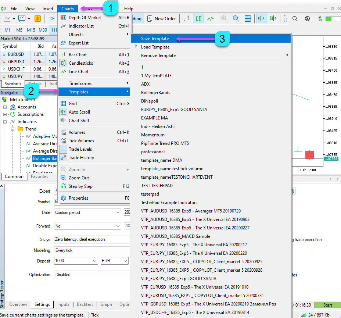Select Save Template from submenu
Image resolution: width=341 pixels, height=318 pixels.
point(155,39)
